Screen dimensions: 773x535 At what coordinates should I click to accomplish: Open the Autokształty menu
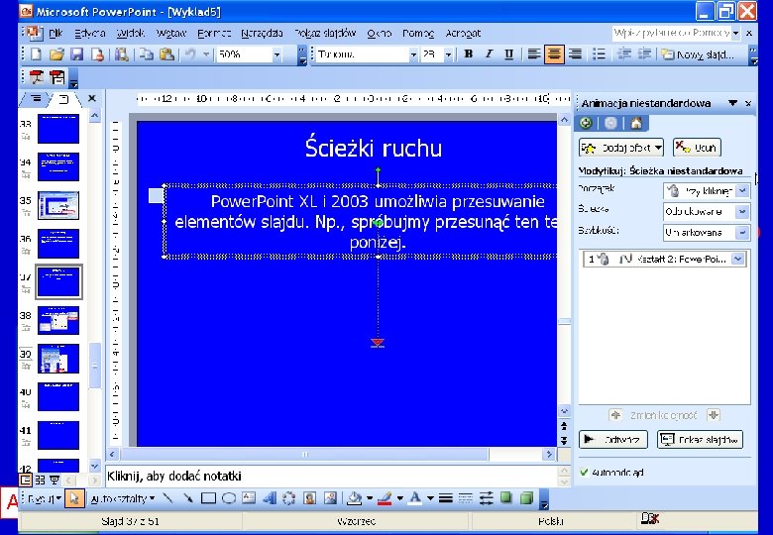tap(122, 498)
